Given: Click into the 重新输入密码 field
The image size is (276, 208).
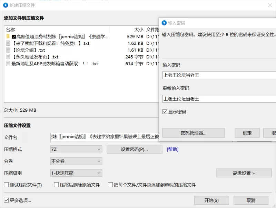Looking at the screenshot, I should 217,99.
